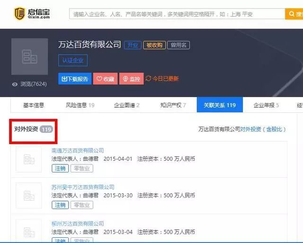Select the 开业 status tag
The image size is (303, 243).
click(x=133, y=45)
